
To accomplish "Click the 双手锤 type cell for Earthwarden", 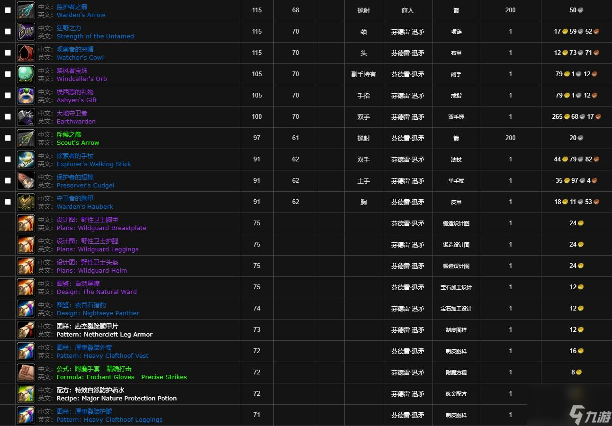I will pos(456,117).
